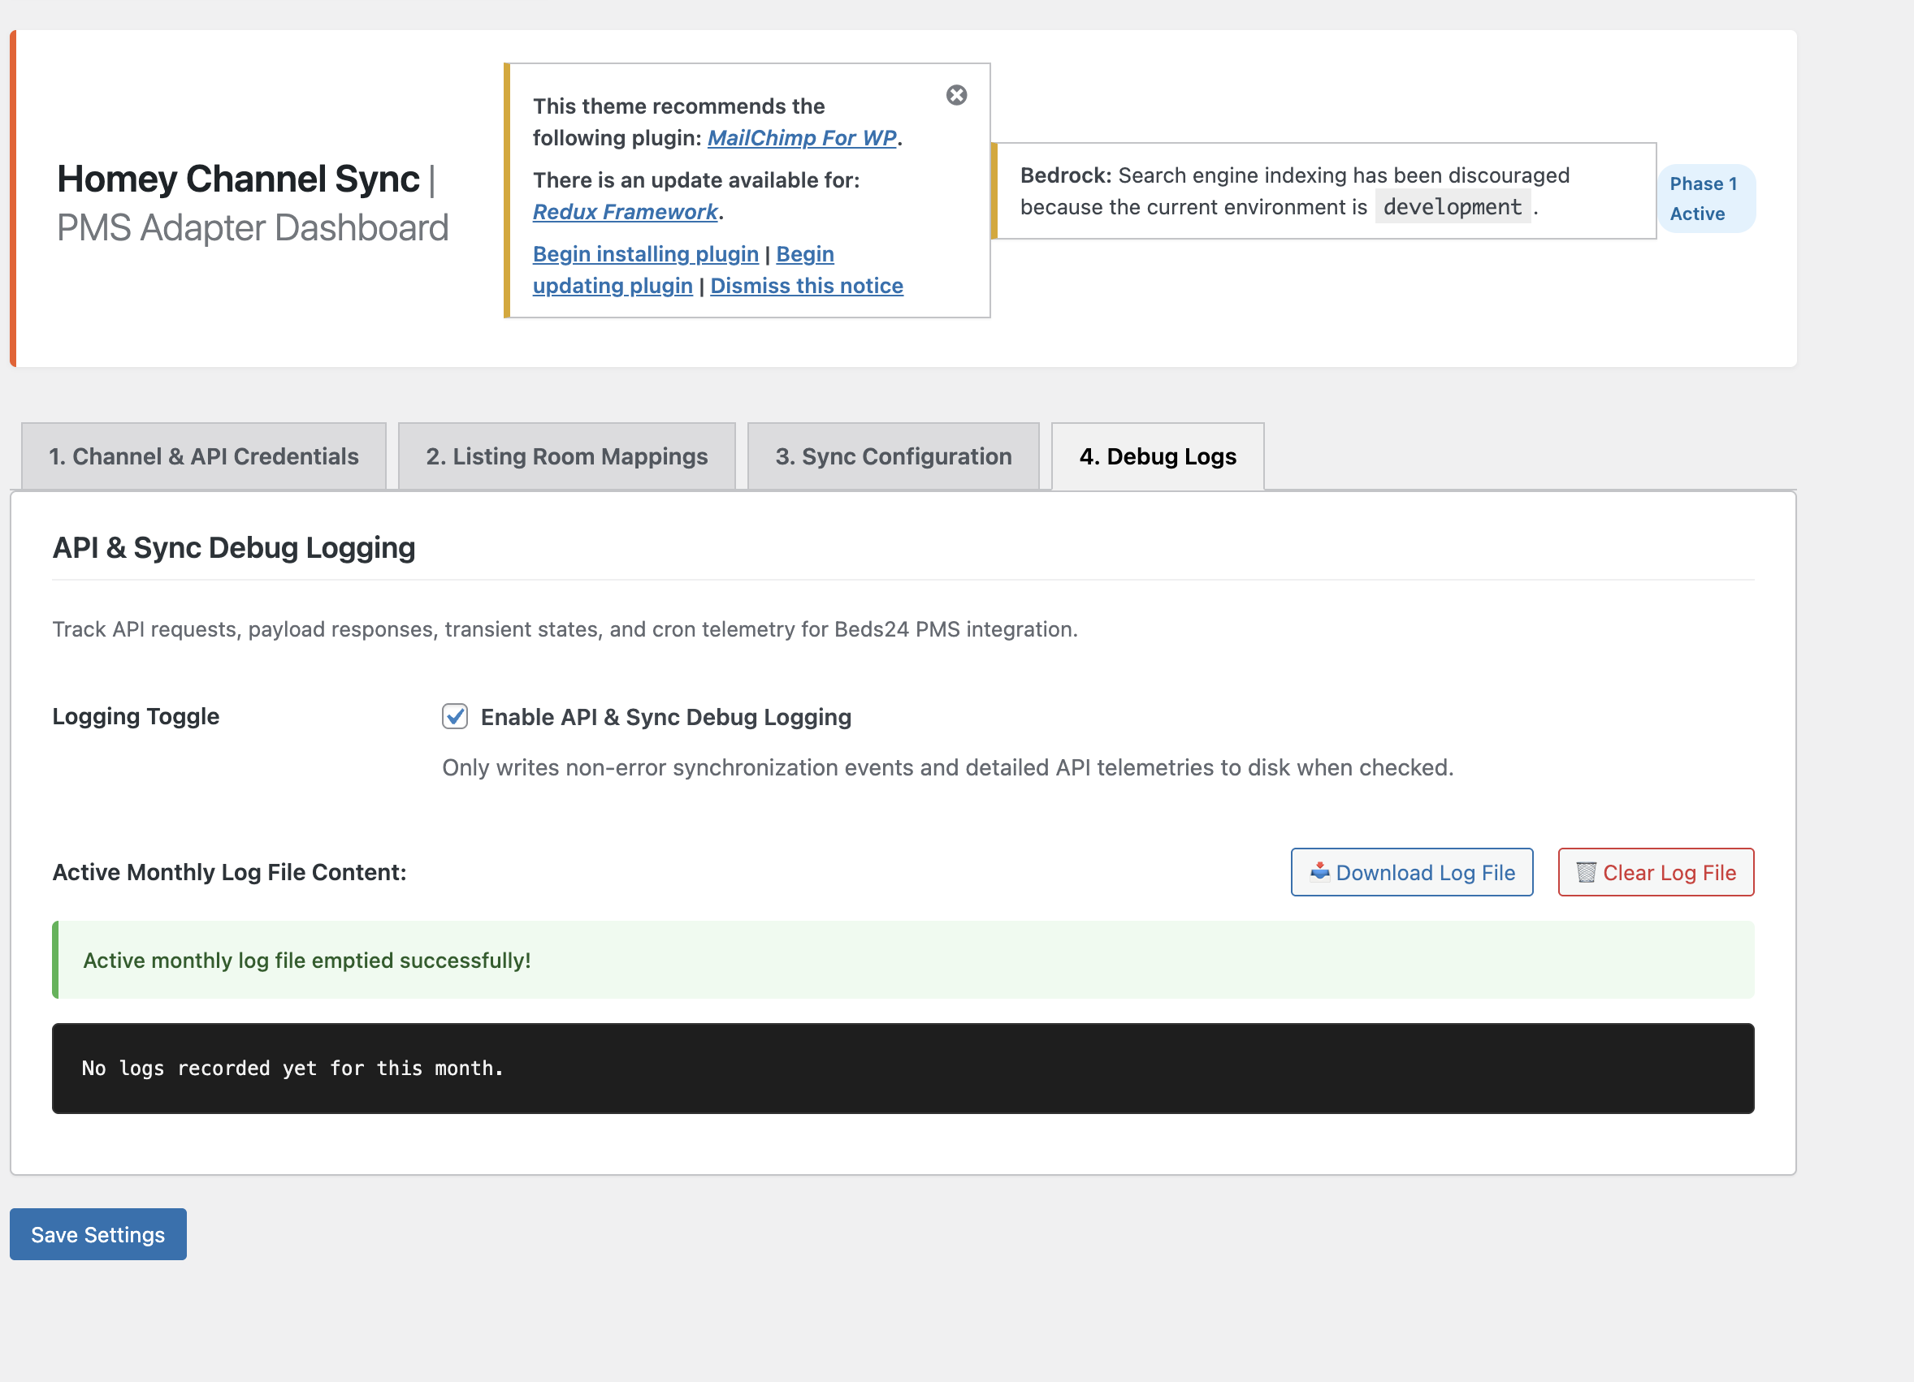Click the 'emptied successfully' green notice

click(903, 960)
